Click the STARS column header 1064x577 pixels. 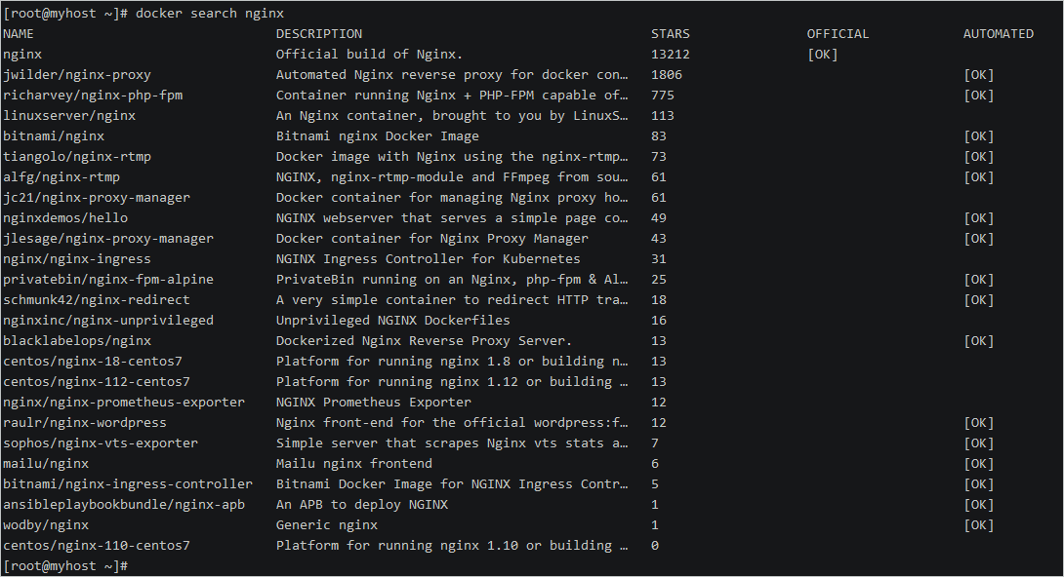(x=670, y=34)
